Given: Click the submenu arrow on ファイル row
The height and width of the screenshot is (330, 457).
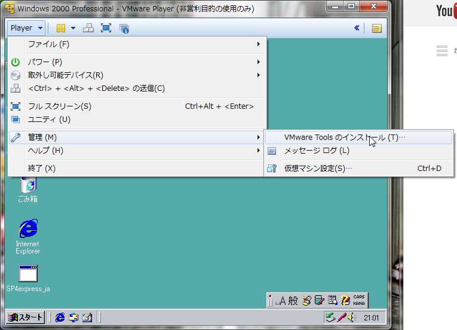Looking at the screenshot, I should (258, 44).
